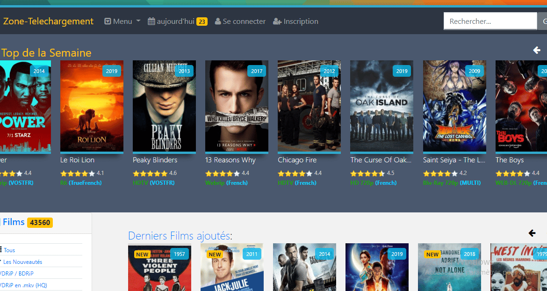Click The Curse Of Oak... title

pyautogui.click(x=381, y=160)
